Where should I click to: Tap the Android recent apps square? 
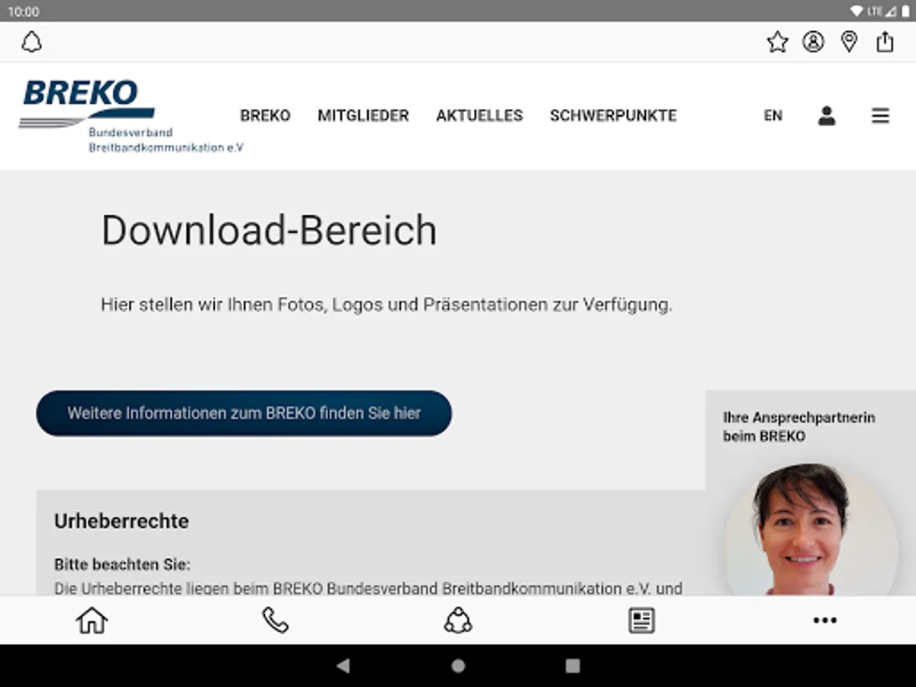coord(572,666)
